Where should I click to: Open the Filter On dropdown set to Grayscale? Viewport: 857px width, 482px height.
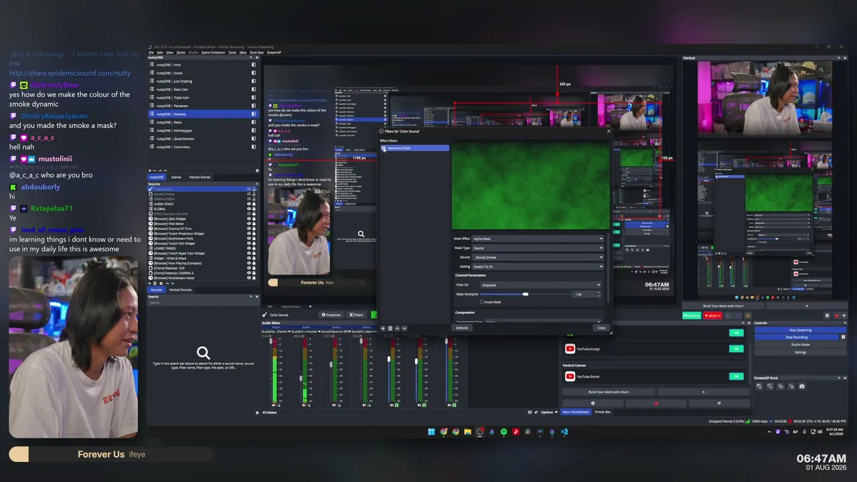coord(540,285)
